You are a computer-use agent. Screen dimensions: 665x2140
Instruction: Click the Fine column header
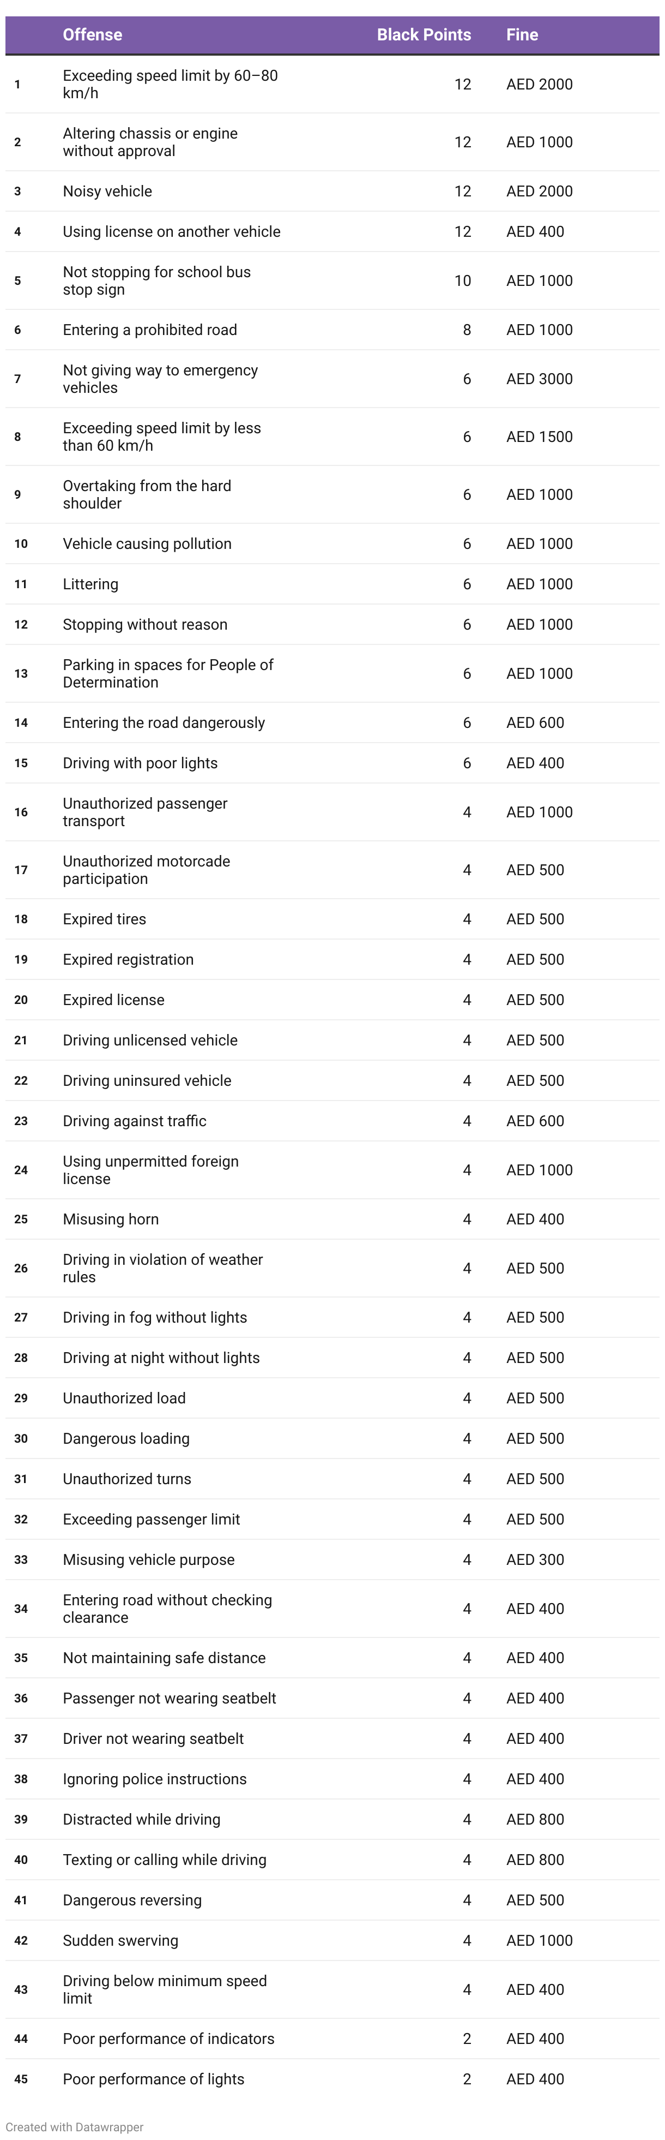click(522, 35)
